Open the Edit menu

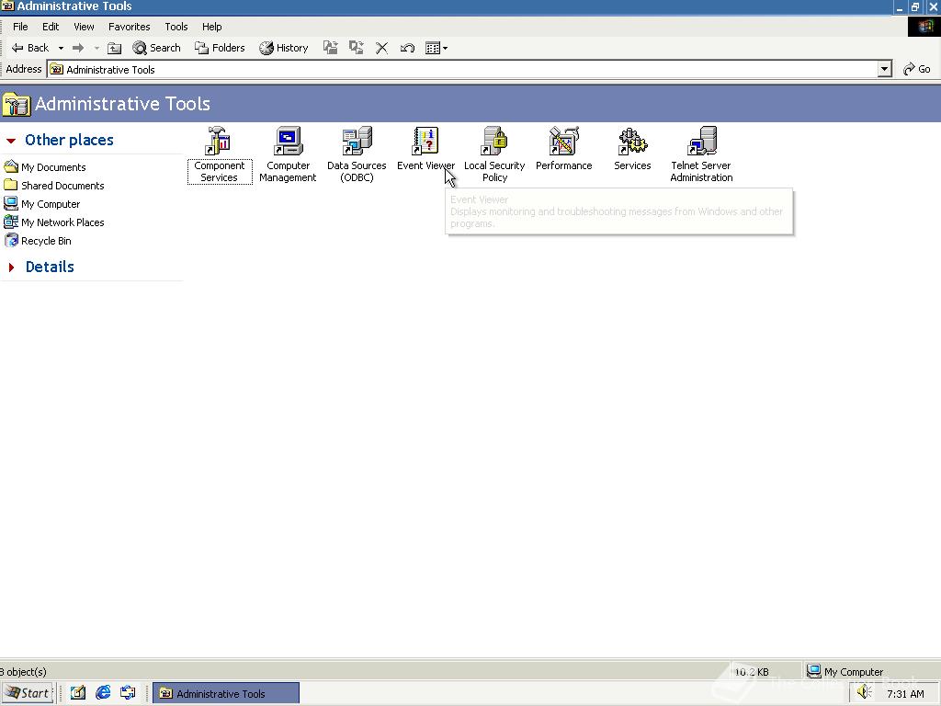coord(51,27)
